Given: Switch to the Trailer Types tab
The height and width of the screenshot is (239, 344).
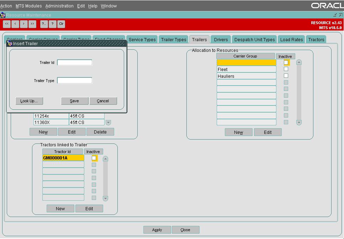Looking at the screenshot, I should tap(174, 39).
